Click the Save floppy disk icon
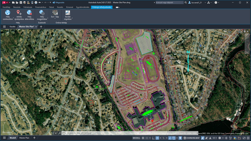This screenshot has height=141, width=251. (21, 3)
